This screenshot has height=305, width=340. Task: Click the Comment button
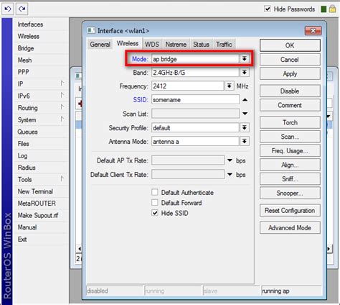point(290,105)
